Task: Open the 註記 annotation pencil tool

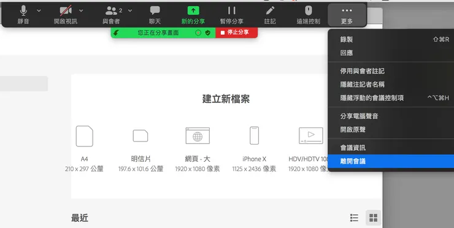Action: pos(270,15)
